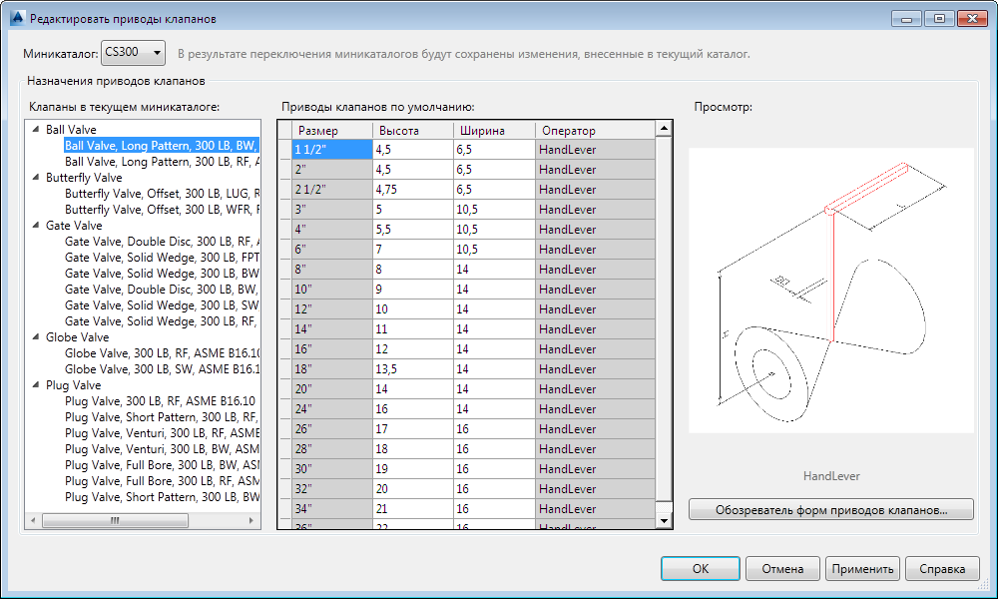Select the 1 1/2" size cell

click(331, 150)
